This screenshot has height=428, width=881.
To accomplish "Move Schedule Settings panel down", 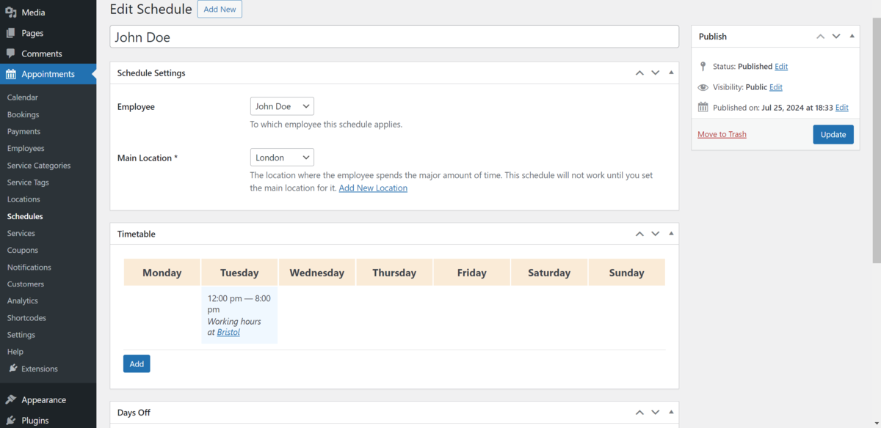I will pos(656,73).
